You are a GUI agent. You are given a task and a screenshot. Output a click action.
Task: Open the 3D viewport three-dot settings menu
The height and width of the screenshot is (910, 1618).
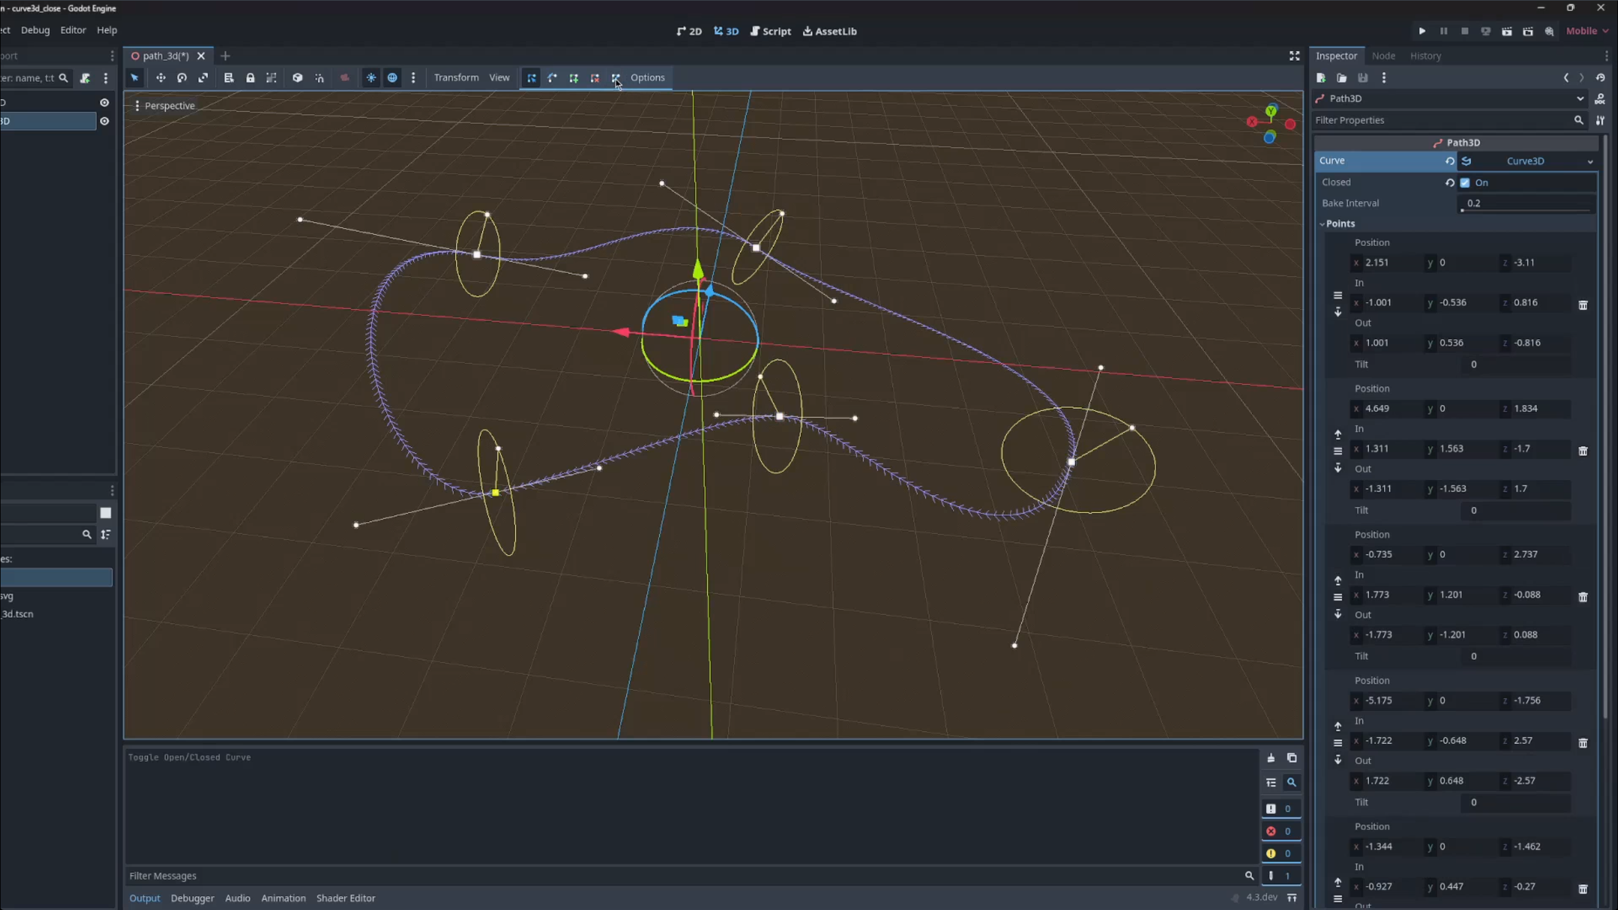pos(413,78)
